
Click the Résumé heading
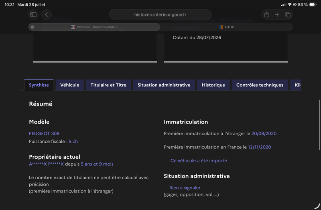(41, 104)
